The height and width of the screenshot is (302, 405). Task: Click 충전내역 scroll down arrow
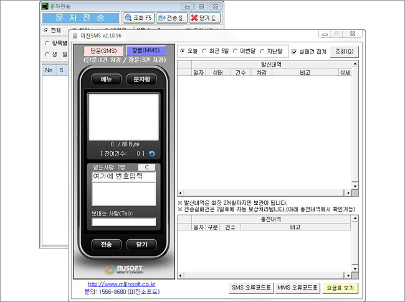355,269
